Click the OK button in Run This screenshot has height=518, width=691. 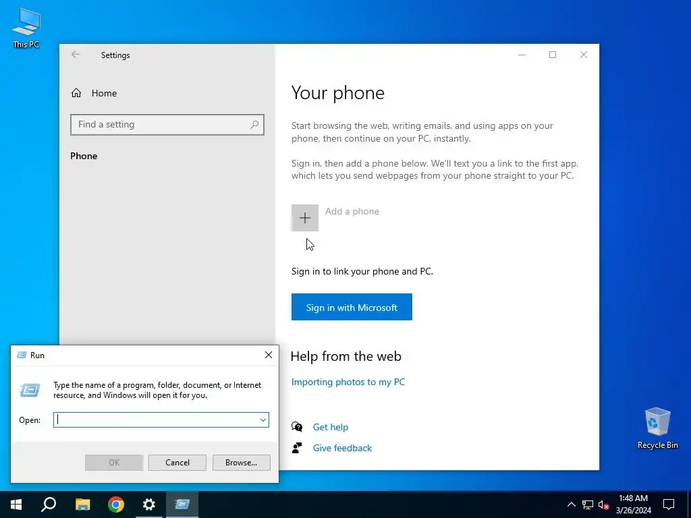[x=114, y=463]
